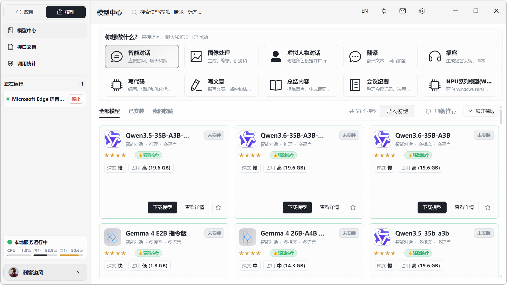
Task: Switch to the 全部模型 tab
Action: click(109, 111)
